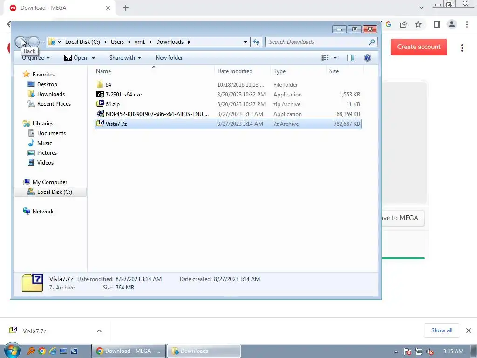The height and width of the screenshot is (358, 477).
Task: Toggle Chrome's side panel icon
Action: coord(437,24)
